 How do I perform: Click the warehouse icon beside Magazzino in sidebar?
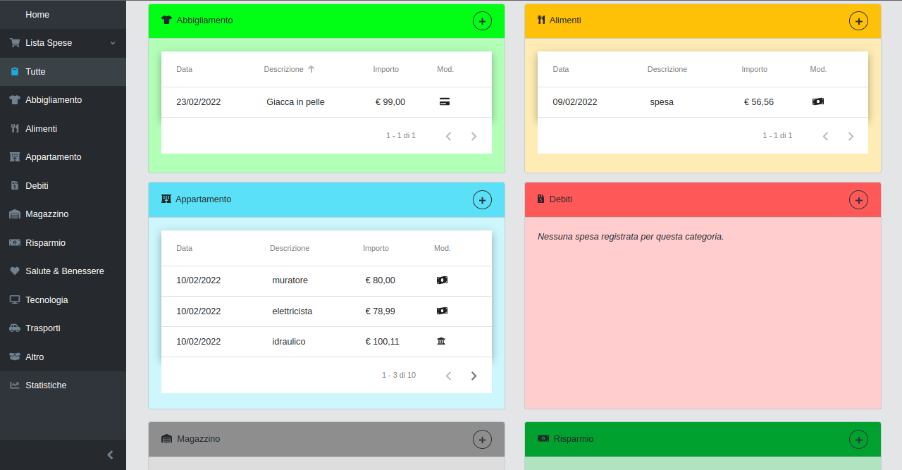click(15, 214)
